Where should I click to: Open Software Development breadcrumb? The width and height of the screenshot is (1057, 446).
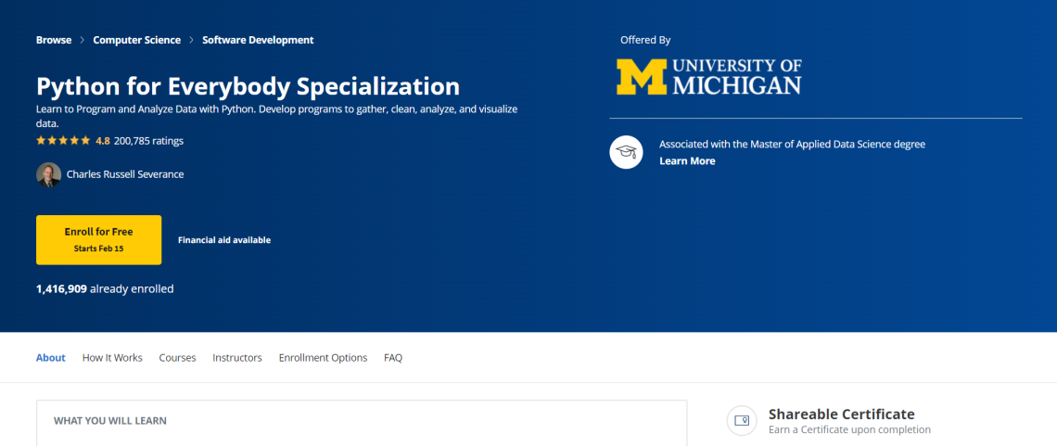point(258,40)
